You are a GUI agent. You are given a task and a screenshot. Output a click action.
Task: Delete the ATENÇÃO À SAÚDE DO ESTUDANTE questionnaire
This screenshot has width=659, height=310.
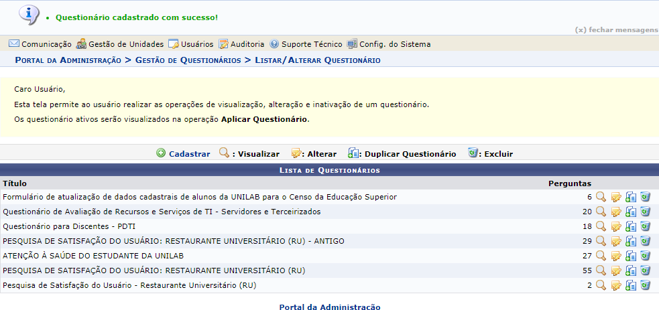point(645,256)
